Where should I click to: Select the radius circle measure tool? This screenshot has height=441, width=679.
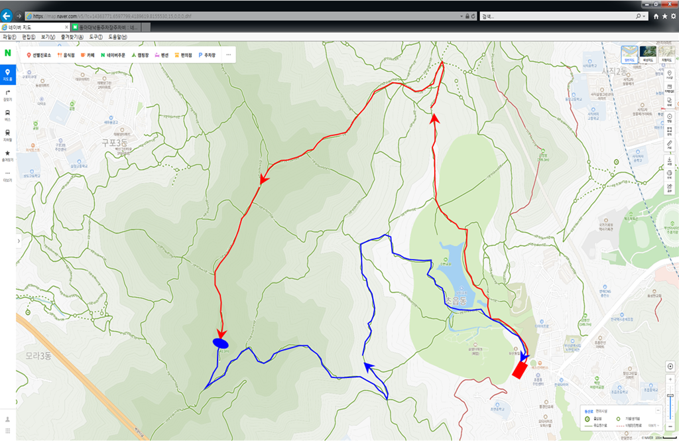[670, 118]
